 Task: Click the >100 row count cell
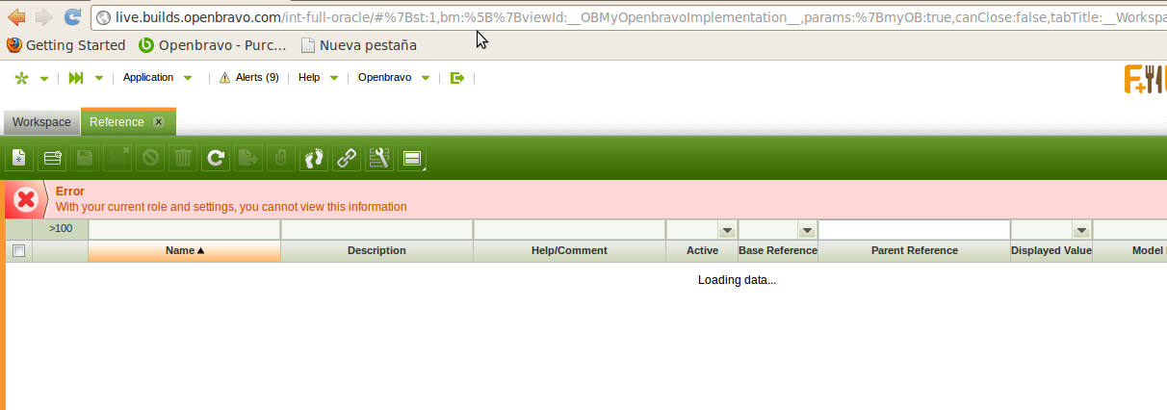(x=60, y=229)
